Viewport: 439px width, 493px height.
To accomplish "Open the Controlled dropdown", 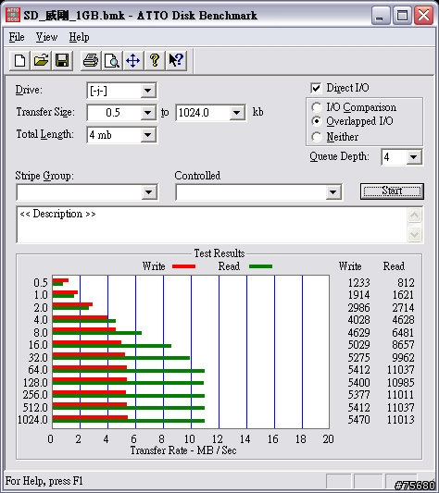I will click(x=333, y=192).
